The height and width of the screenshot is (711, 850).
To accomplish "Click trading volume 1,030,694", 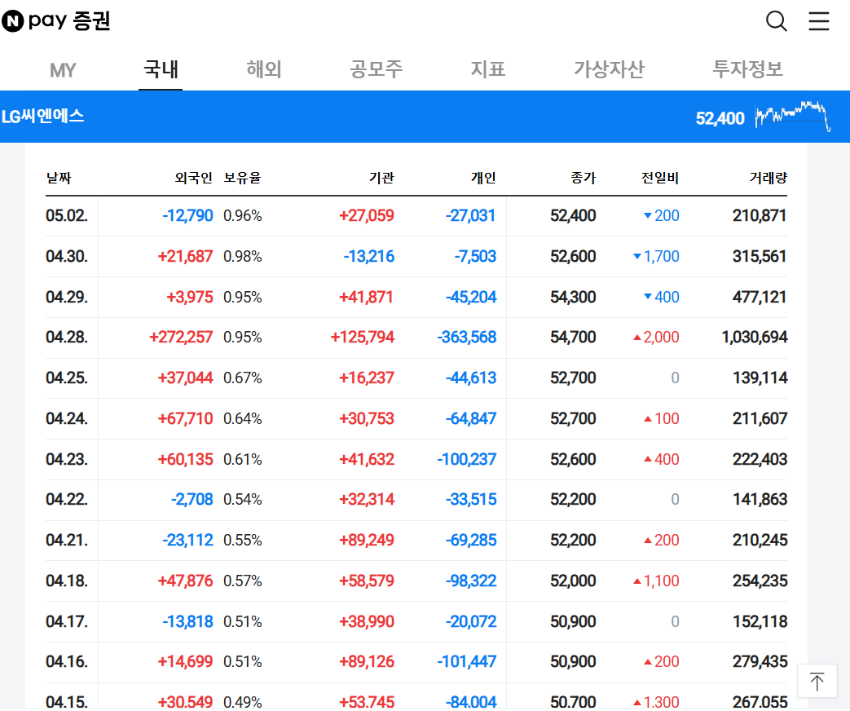I will (755, 338).
